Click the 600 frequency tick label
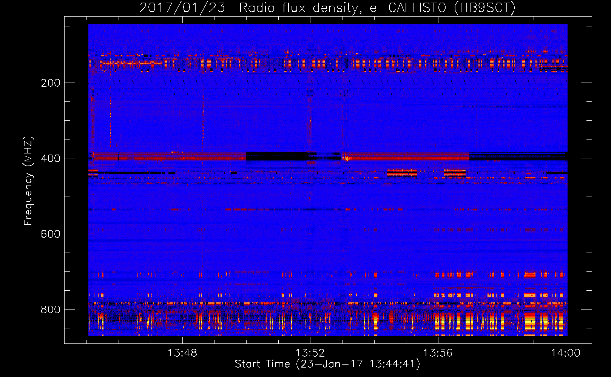The width and height of the screenshot is (611, 377). tap(51, 234)
